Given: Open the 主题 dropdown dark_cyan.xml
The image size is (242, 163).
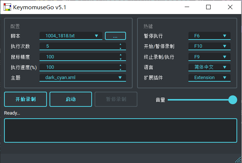Looking at the screenshot, I should (82, 78).
